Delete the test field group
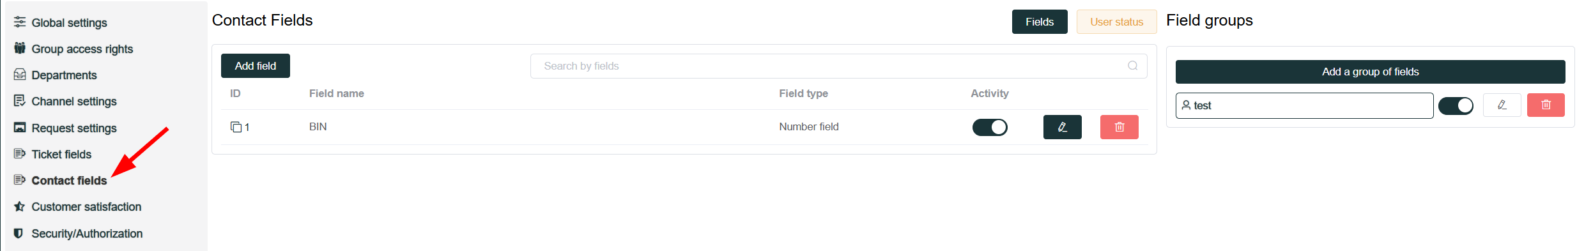The image size is (1577, 251). click(x=1546, y=105)
